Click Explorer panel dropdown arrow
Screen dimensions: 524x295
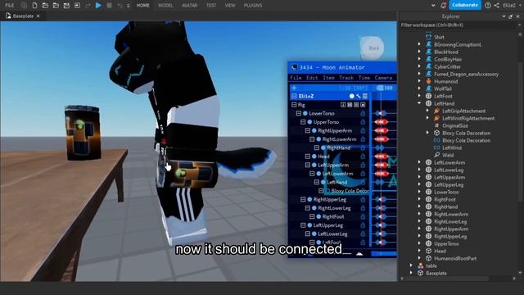tap(504, 16)
